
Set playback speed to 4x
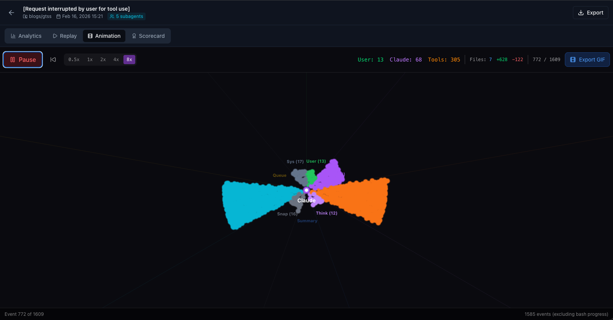point(116,60)
